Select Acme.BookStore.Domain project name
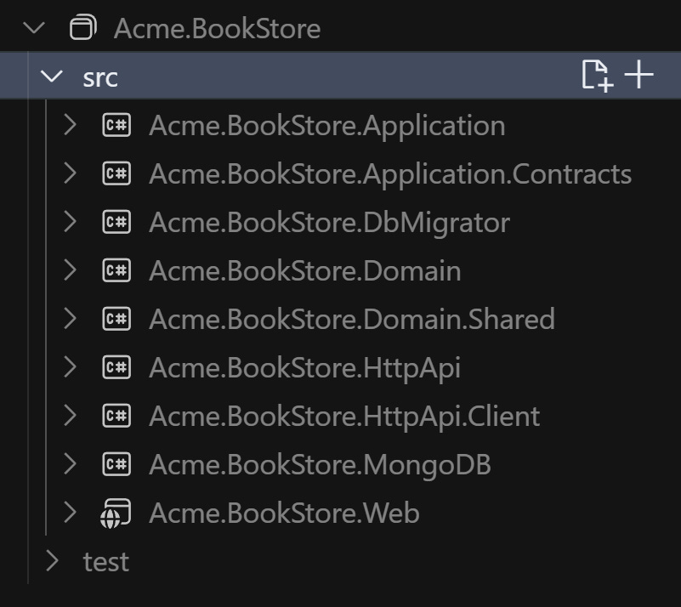Image resolution: width=681 pixels, height=607 pixels. click(x=305, y=271)
